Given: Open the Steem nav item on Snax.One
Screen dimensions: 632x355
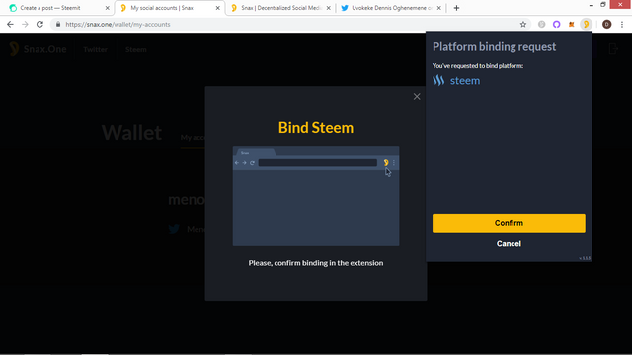Looking at the screenshot, I should pyautogui.click(x=136, y=49).
